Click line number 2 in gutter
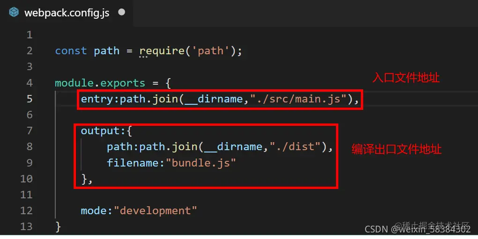This screenshot has height=239, width=478. (30, 51)
